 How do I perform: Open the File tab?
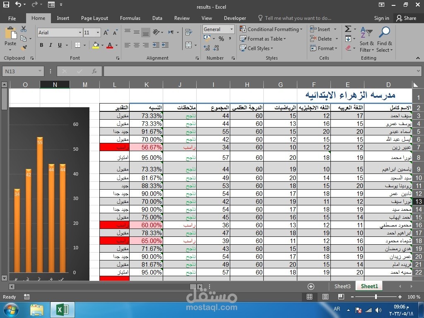click(12, 18)
